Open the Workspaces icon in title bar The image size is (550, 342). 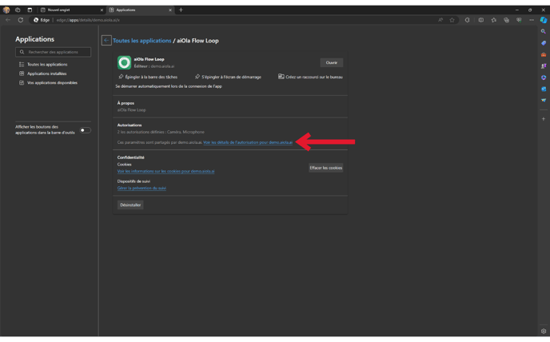click(x=18, y=10)
